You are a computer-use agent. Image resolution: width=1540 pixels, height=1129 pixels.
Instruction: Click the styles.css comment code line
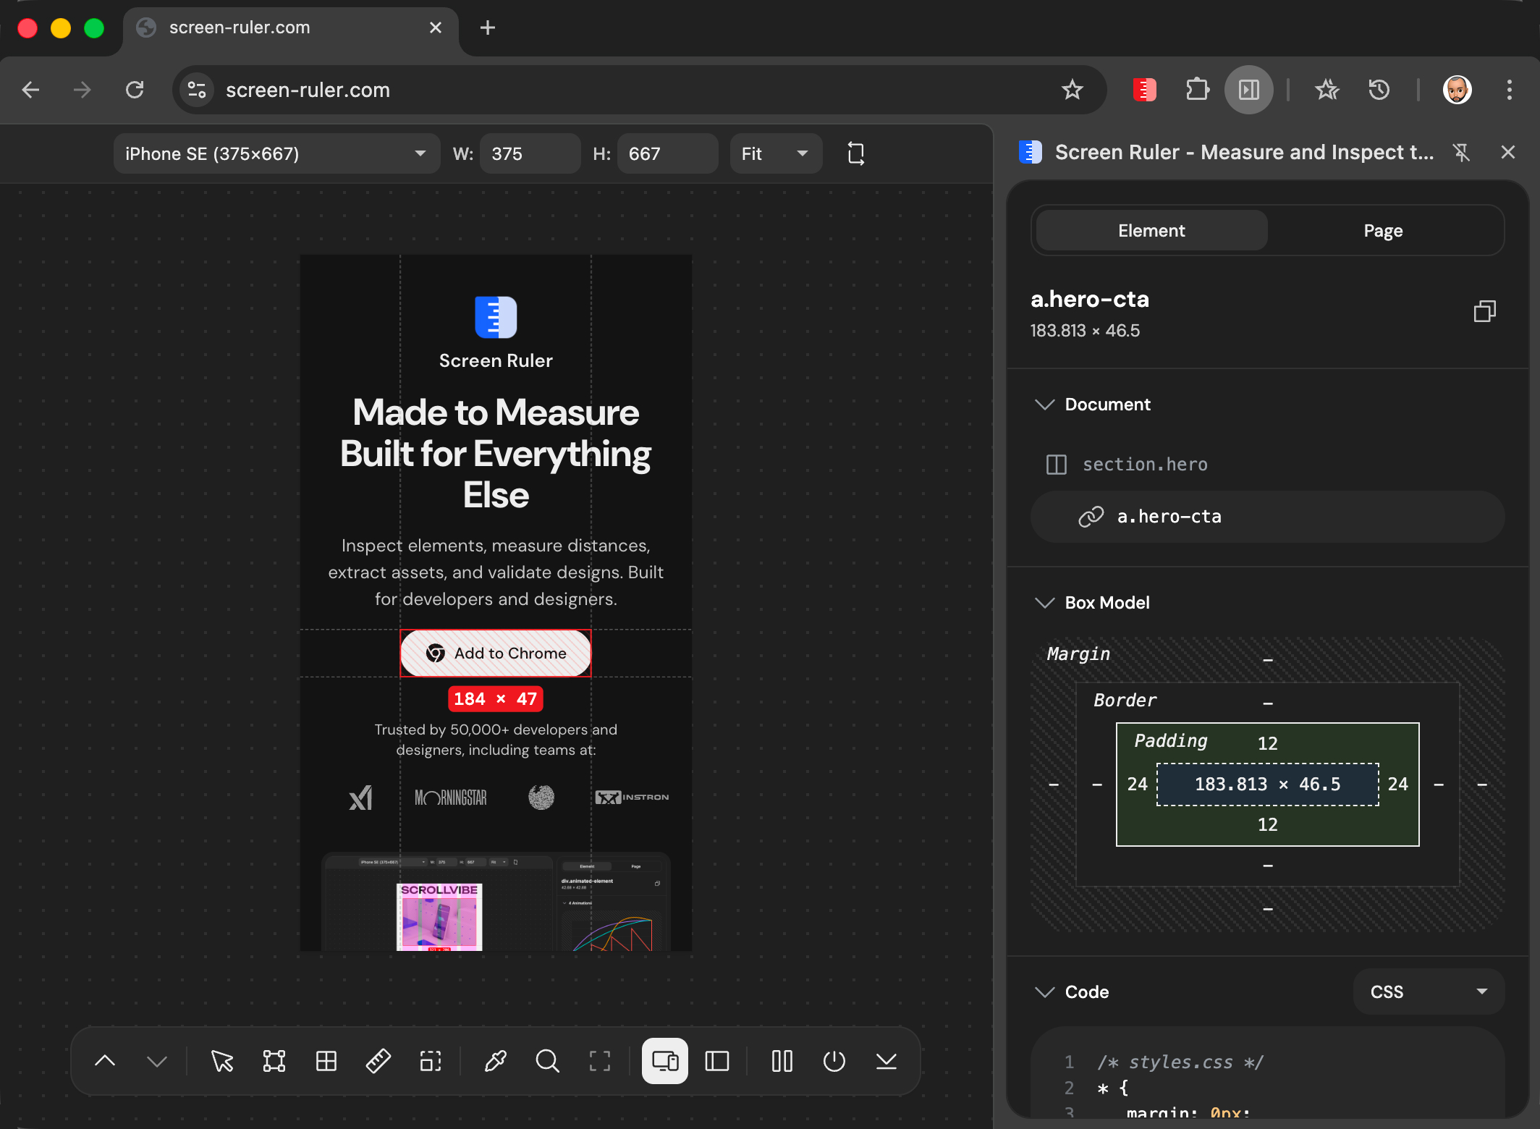pos(1180,1062)
